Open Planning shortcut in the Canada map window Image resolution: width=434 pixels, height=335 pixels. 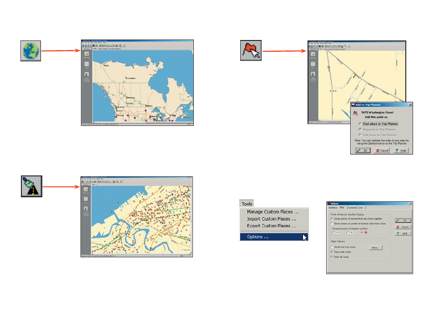tap(86, 55)
